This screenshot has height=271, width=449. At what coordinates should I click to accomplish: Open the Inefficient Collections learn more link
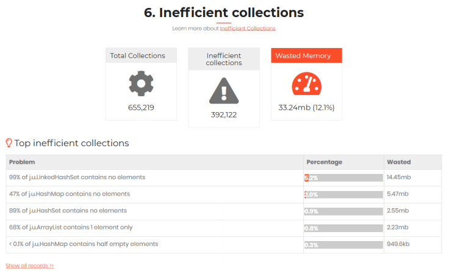[248, 28]
